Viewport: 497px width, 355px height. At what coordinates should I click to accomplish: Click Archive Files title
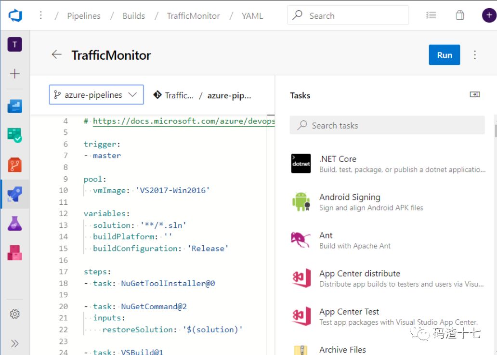coord(342,350)
